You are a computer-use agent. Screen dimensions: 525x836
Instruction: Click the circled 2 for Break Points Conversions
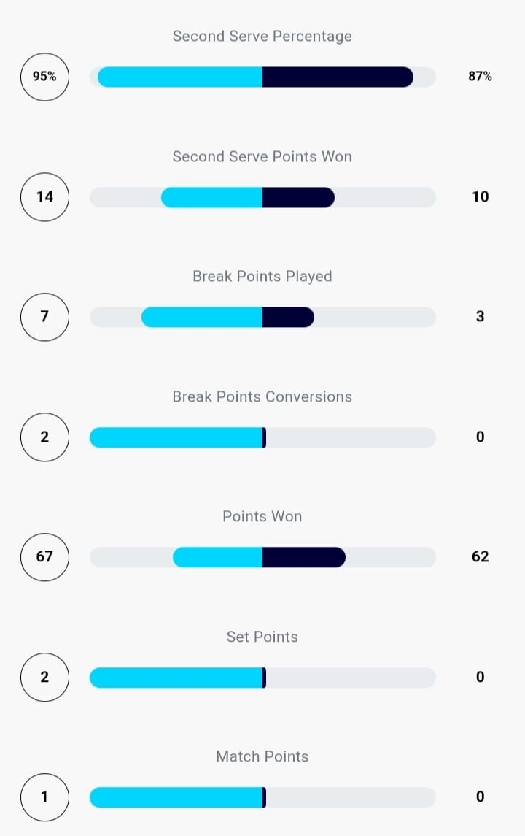[44, 437]
